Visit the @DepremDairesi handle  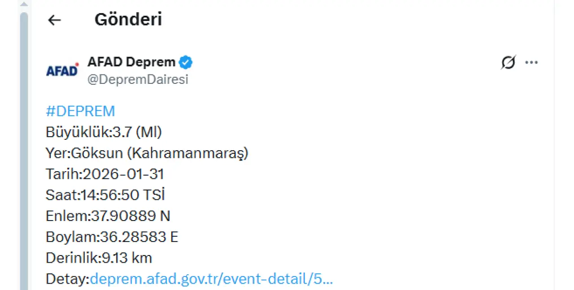coord(138,79)
